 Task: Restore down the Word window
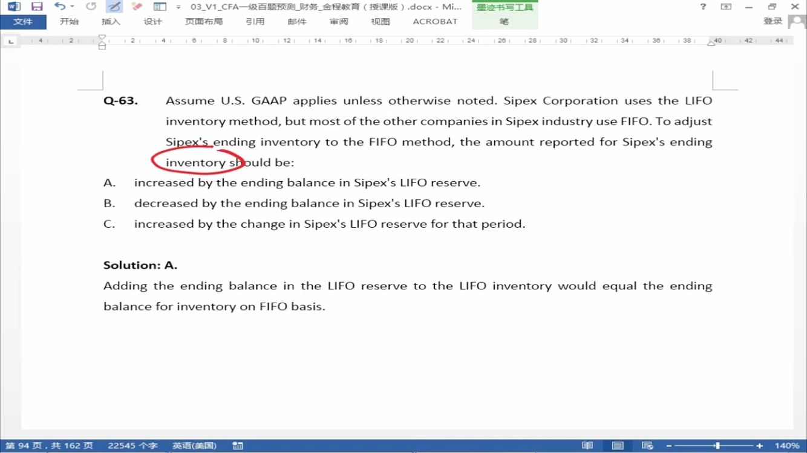(772, 7)
